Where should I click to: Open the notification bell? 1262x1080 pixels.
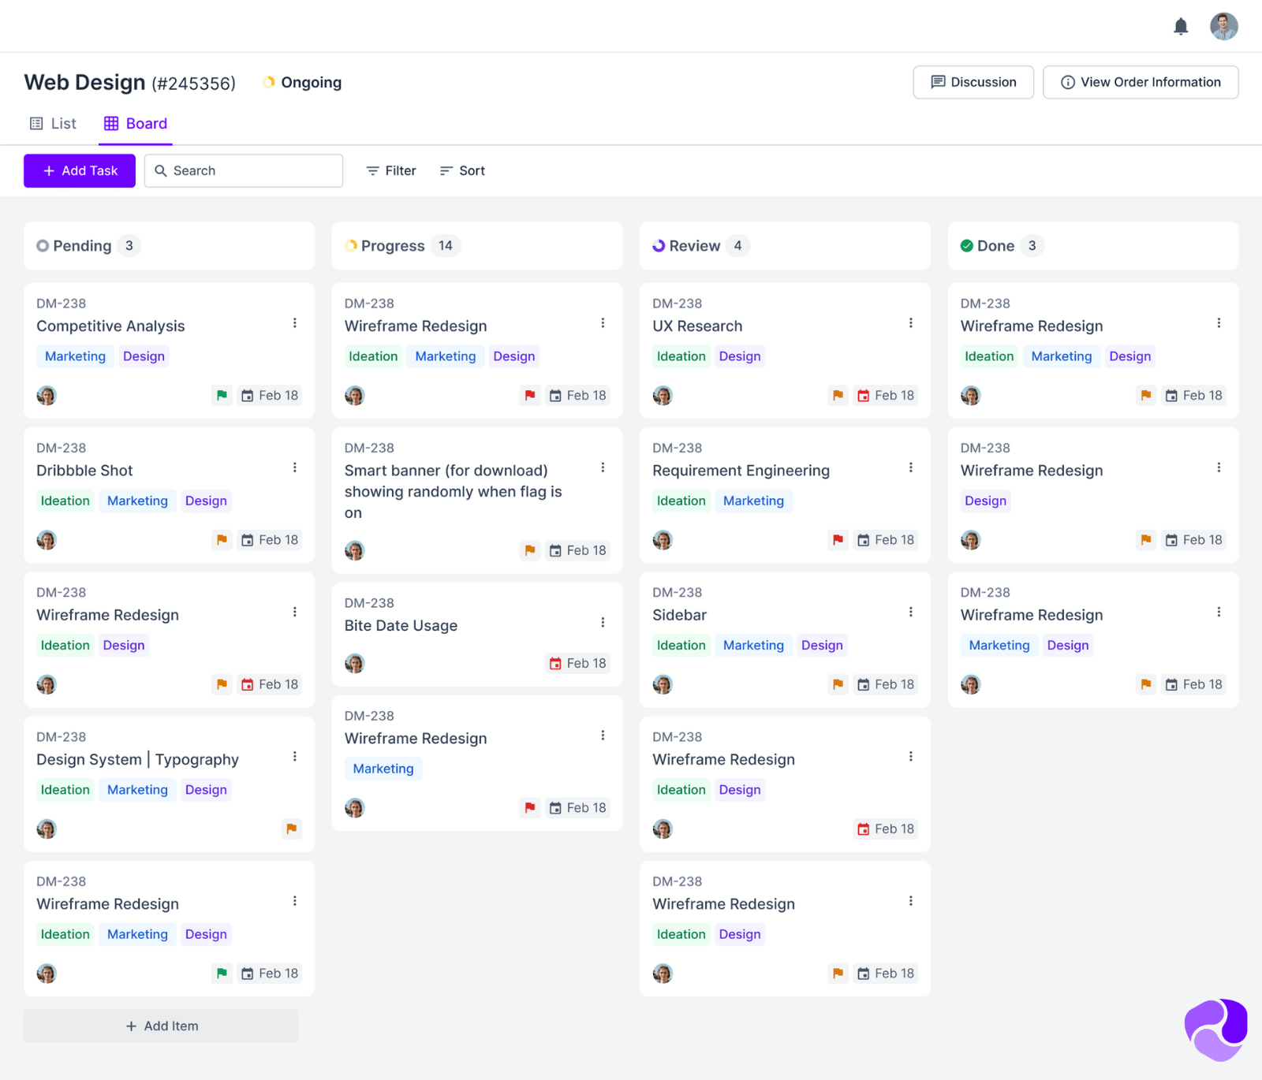(x=1181, y=25)
